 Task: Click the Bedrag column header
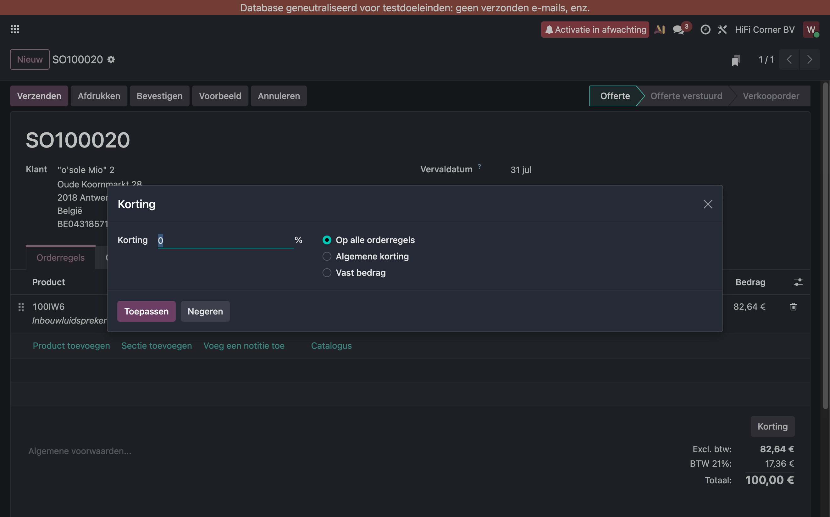[x=750, y=282]
